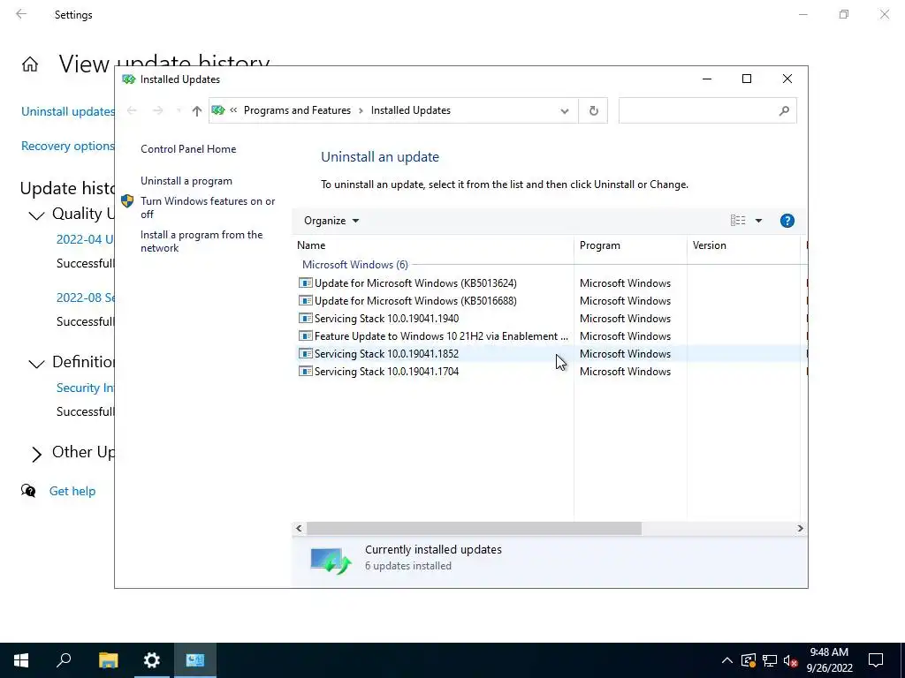Open the Organize dropdown menu

point(331,221)
